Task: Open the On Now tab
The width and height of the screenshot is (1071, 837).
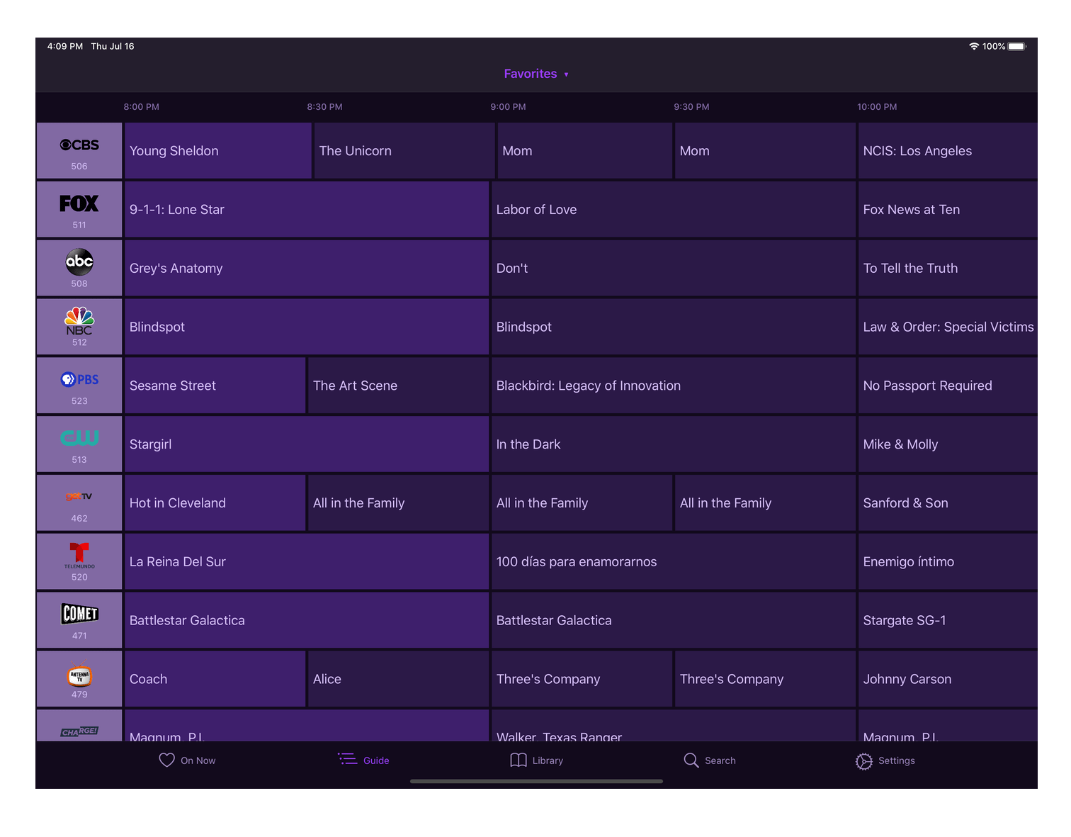Action: [x=187, y=760]
